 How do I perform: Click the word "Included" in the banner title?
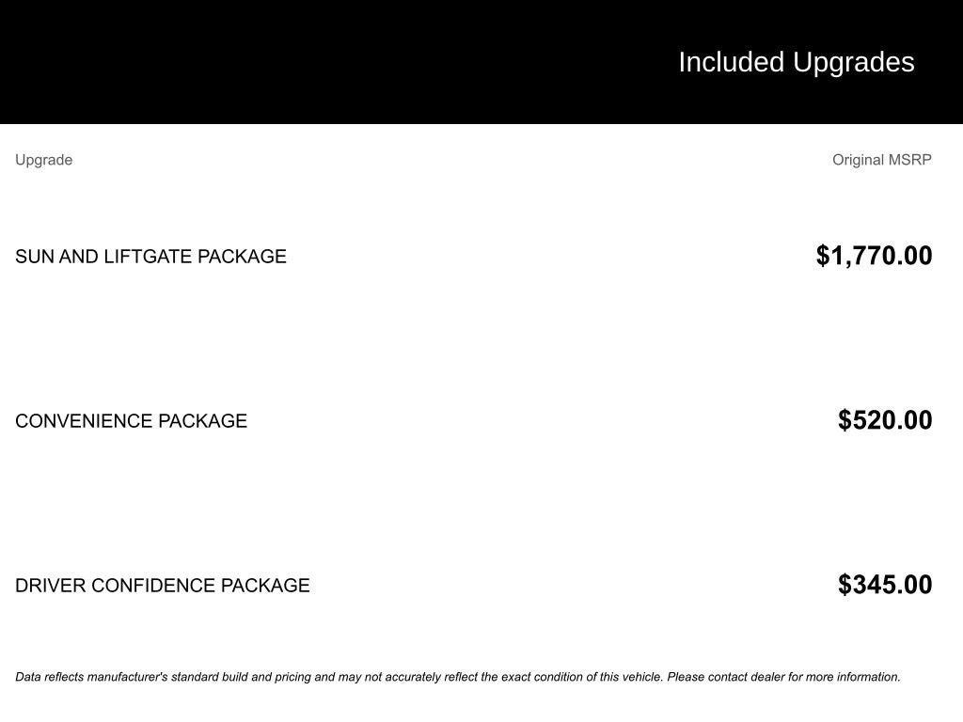click(x=731, y=62)
